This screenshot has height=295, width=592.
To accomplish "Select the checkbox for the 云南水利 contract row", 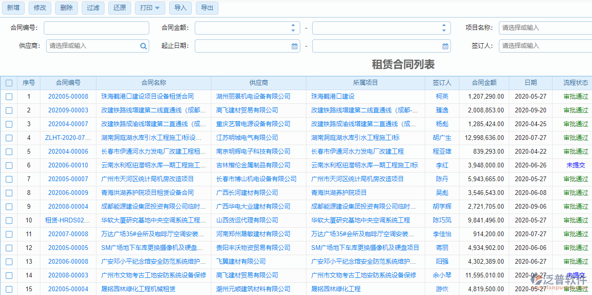I will (x=9, y=165).
